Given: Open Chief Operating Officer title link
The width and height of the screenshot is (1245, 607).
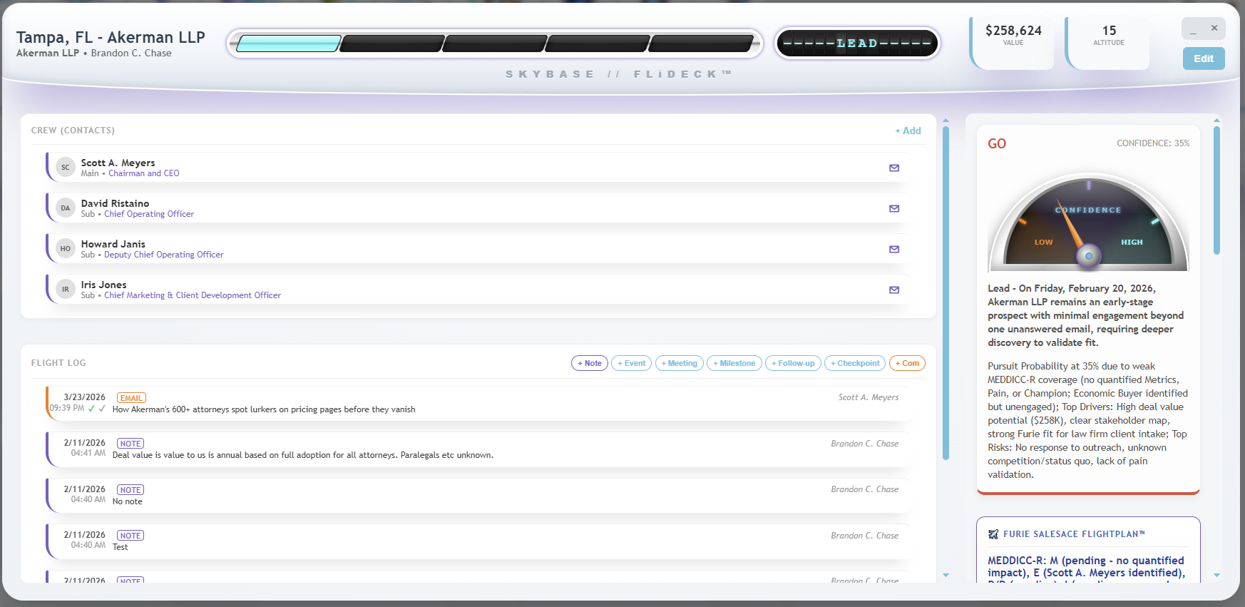Looking at the screenshot, I should [149, 214].
